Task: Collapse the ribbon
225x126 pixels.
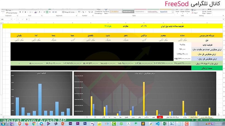Action: point(223,16)
